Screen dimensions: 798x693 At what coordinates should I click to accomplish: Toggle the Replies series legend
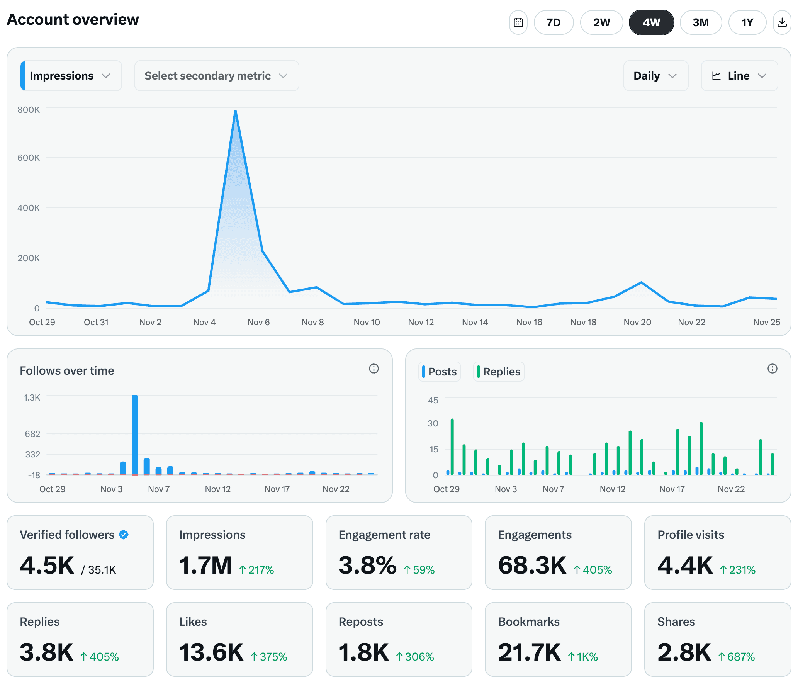coord(498,372)
